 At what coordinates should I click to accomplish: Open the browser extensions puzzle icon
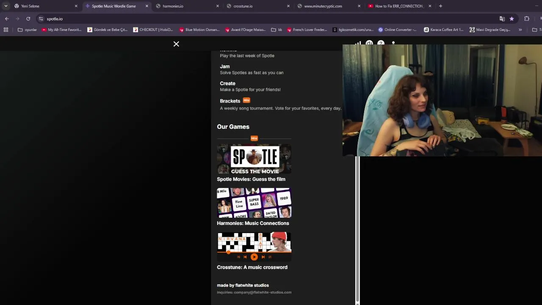[527, 19]
